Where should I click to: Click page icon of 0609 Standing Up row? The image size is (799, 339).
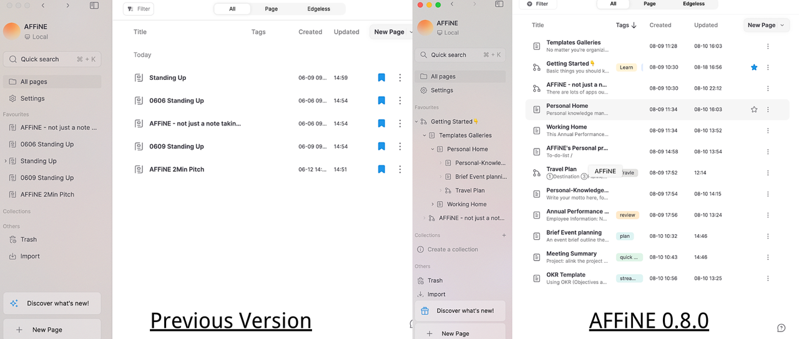pos(139,147)
